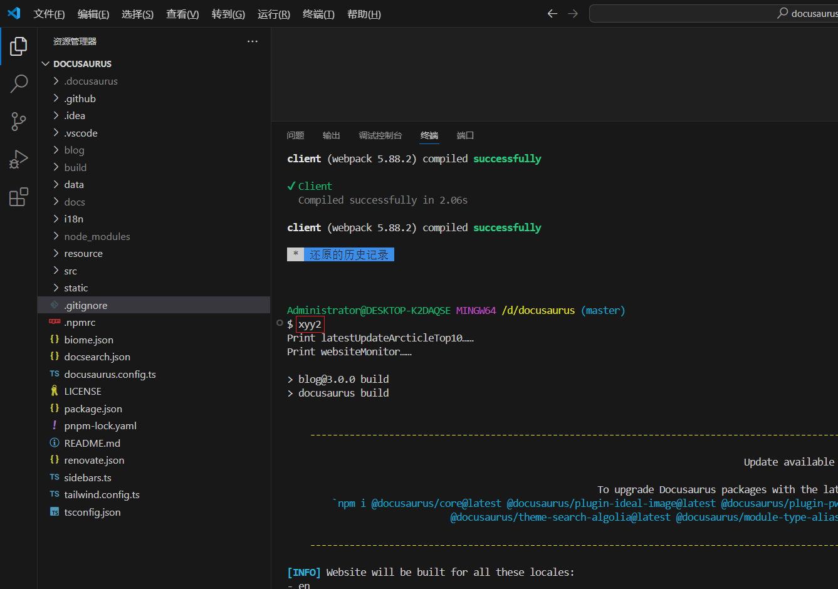Open the 选择(S) menu
The image size is (838, 589).
tap(137, 14)
